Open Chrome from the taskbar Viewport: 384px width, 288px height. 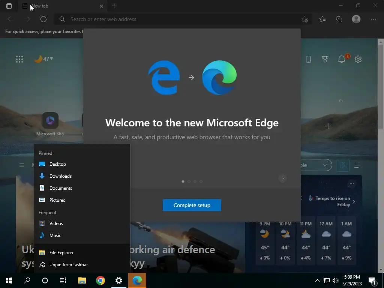click(x=100, y=280)
